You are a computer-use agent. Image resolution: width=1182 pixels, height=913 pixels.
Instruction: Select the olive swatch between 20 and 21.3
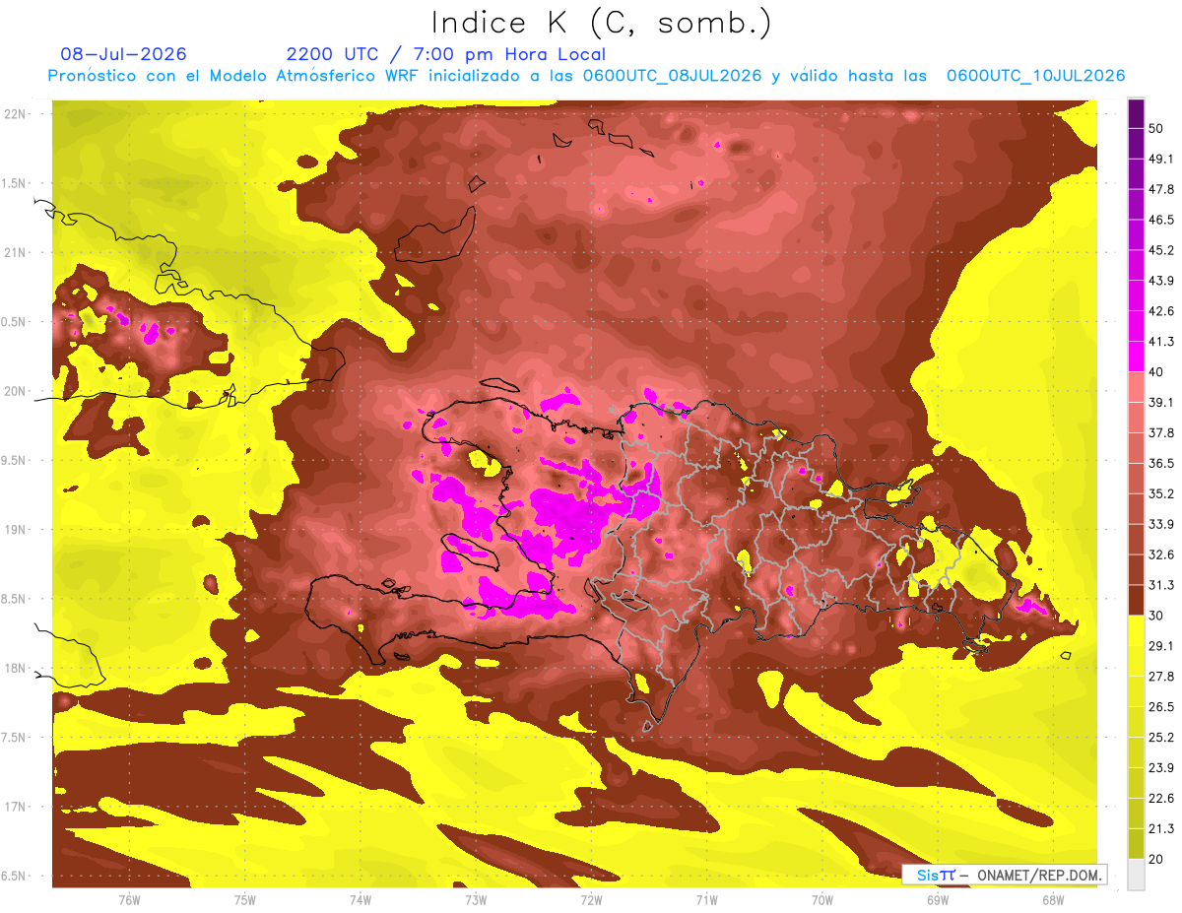point(1136,843)
